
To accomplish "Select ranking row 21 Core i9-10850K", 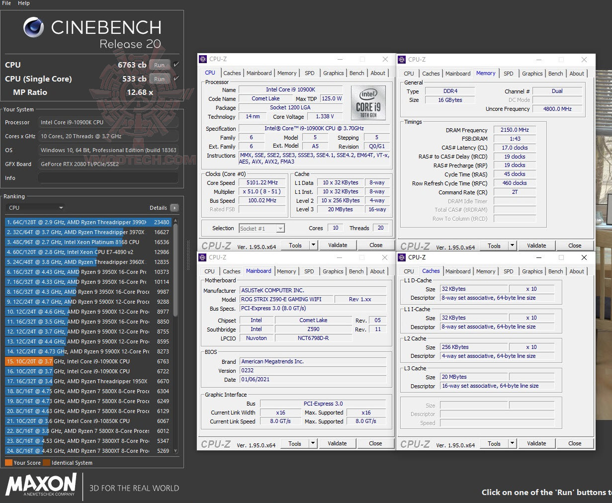I will 88,421.
